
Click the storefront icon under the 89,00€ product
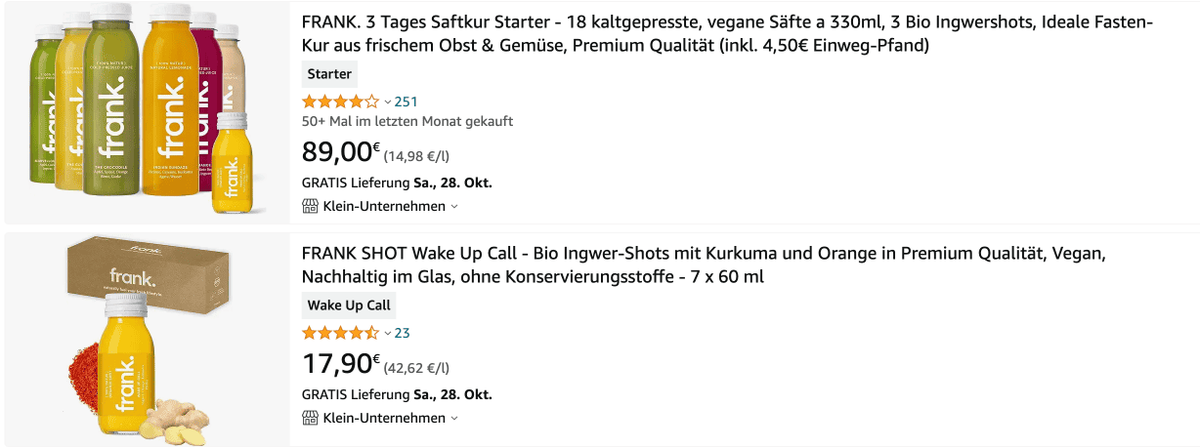click(x=311, y=206)
